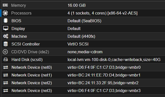Select the VirtIO SCSI controller value
Image resolution: width=165 pixels, height=97 pixels.
coord(78,44)
